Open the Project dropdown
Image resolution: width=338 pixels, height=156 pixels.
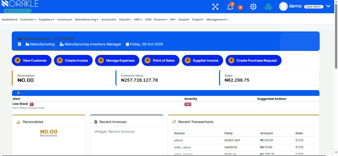(x=198, y=19)
